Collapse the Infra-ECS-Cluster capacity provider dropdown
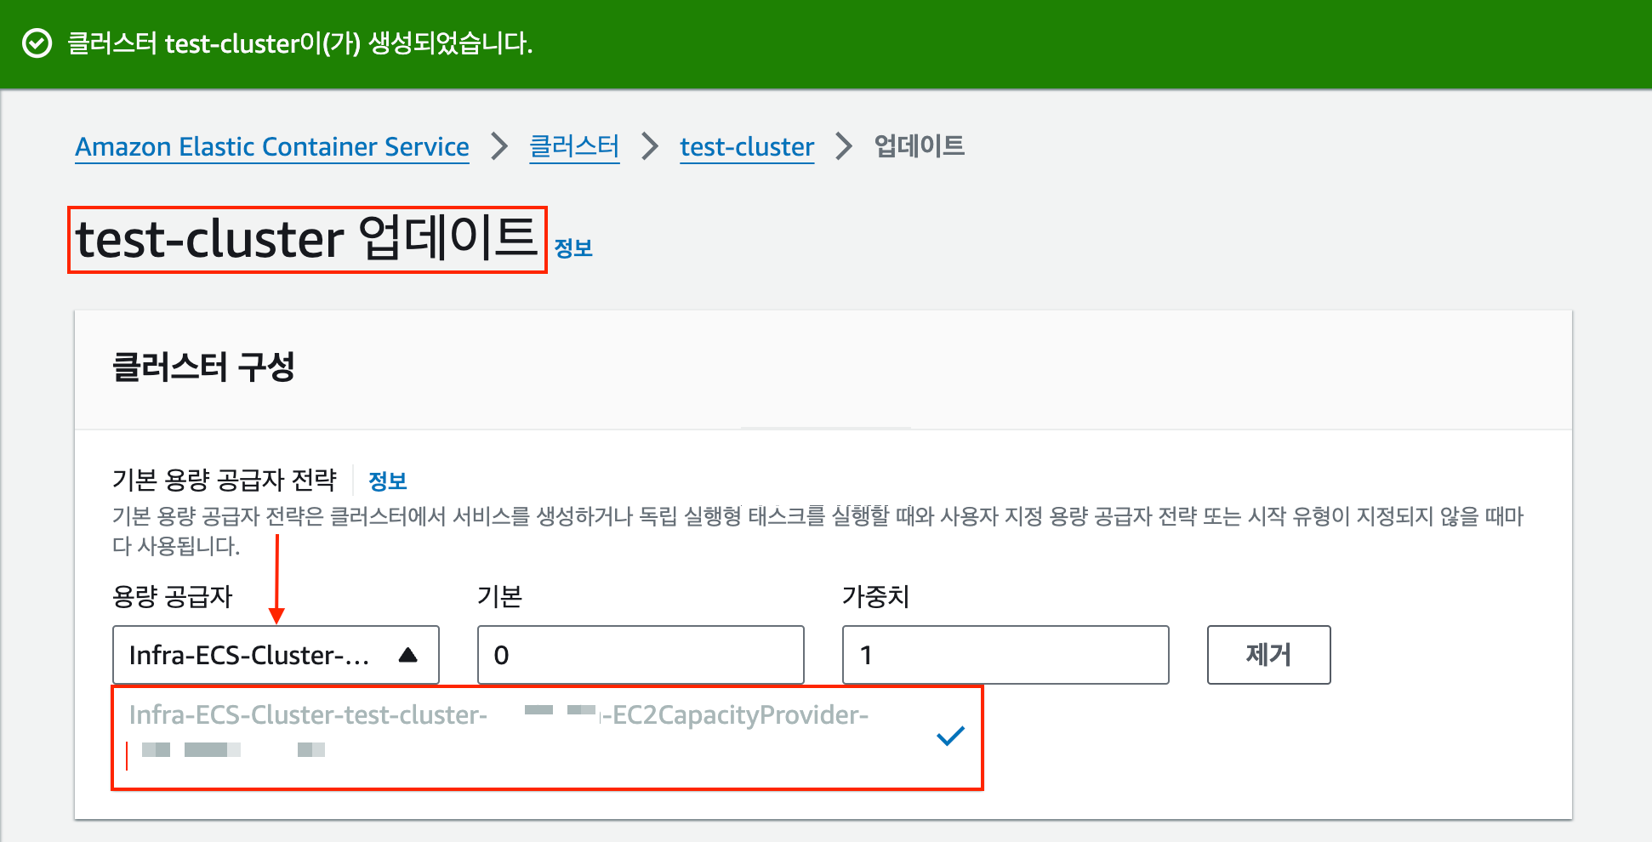 tap(408, 654)
